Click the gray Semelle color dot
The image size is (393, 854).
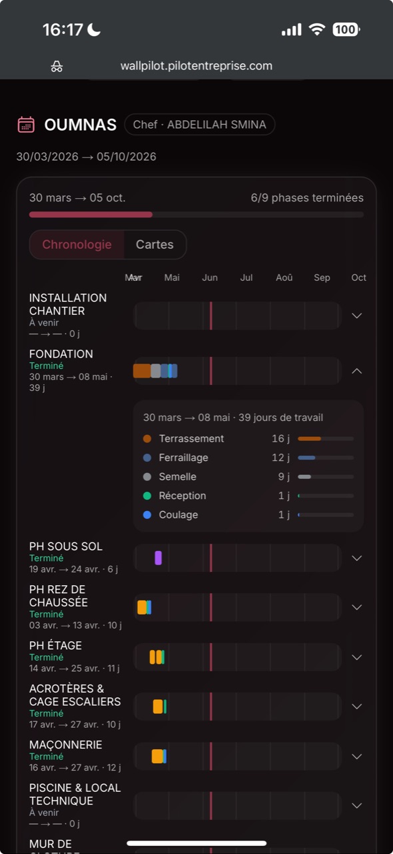147,477
